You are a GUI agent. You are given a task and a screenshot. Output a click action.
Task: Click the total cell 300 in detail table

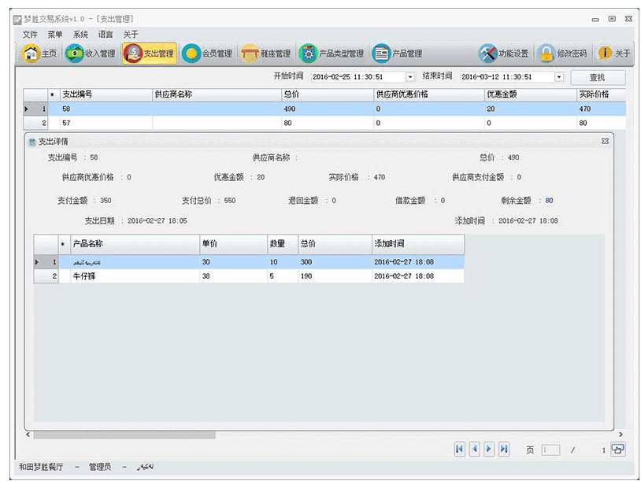[x=335, y=262]
